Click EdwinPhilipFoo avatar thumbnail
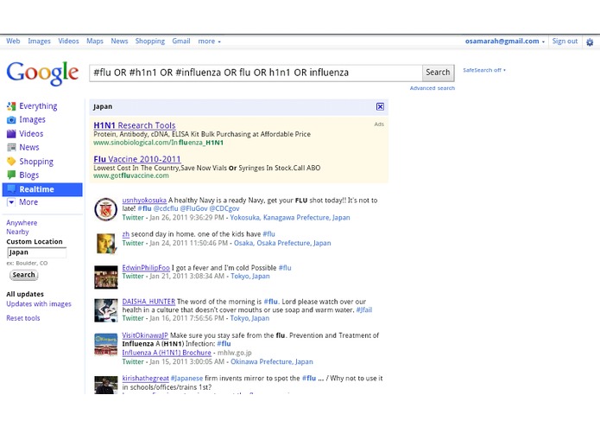This screenshot has height=427, width=600. click(106, 277)
